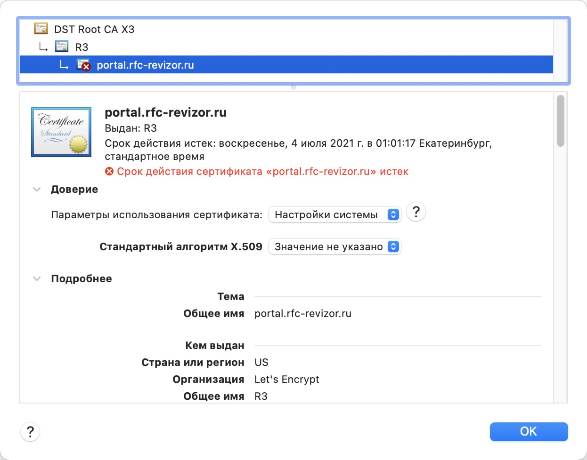The height and width of the screenshot is (460, 587).
Task: Click the Тема section label
Action: coord(231,296)
